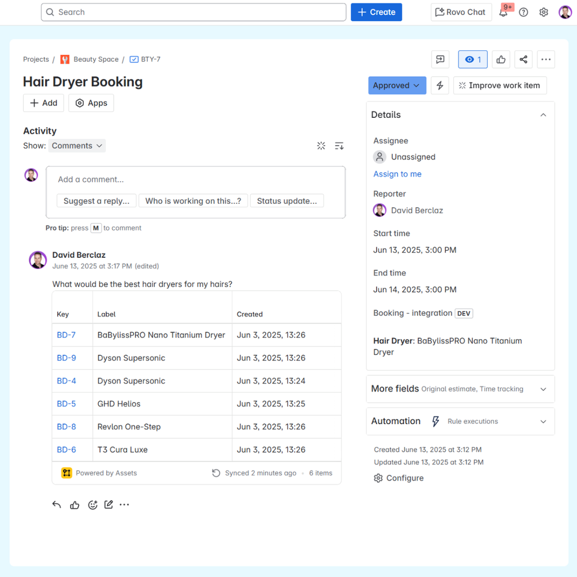Click the Label column header
The height and width of the screenshot is (577, 577).
[106, 314]
